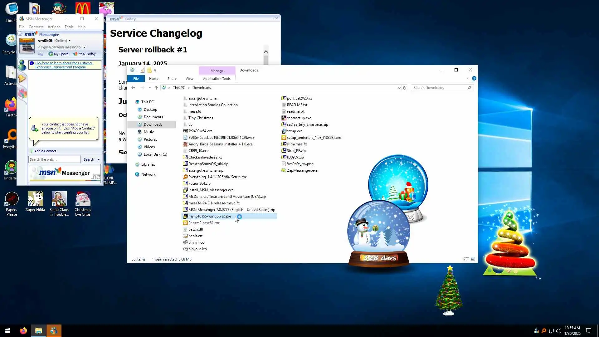The width and height of the screenshot is (599, 337).
Task: Switch to the View ribbon tab
Action: 189,79
